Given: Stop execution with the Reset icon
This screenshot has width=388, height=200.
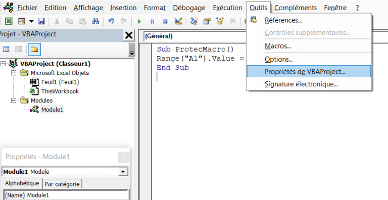Looking at the screenshot, I should [165, 22].
